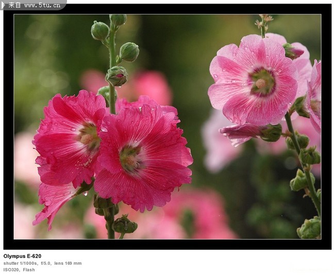Click the topmost green bud on left stem
This screenshot has height=275, width=335.
coord(118,20)
